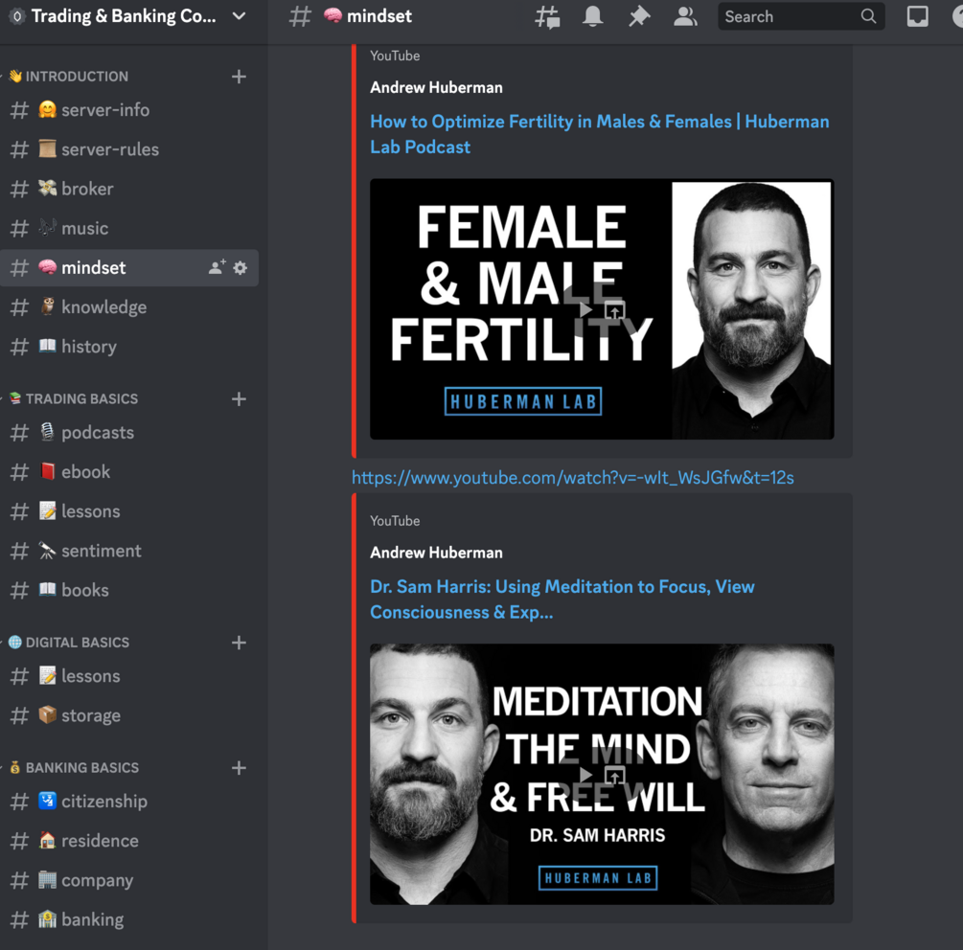Open the residence channel

(x=129, y=841)
